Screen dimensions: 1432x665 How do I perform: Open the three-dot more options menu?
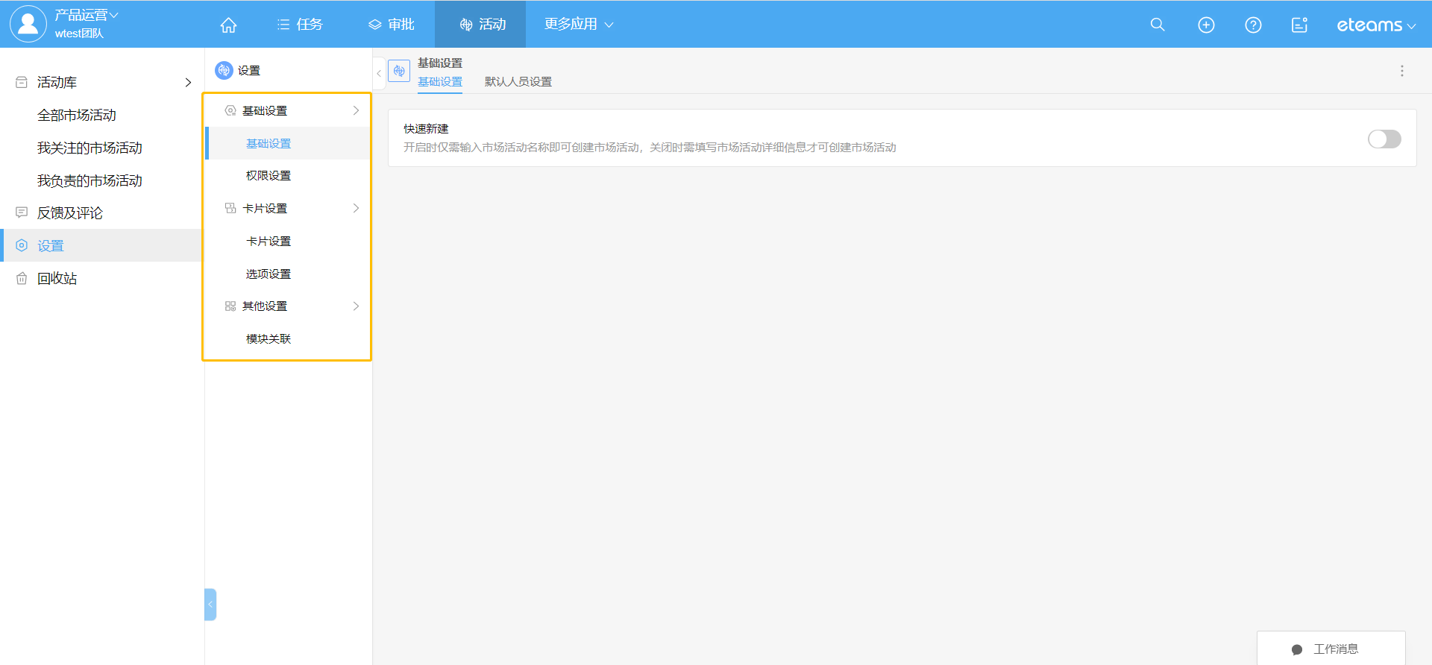tap(1401, 71)
